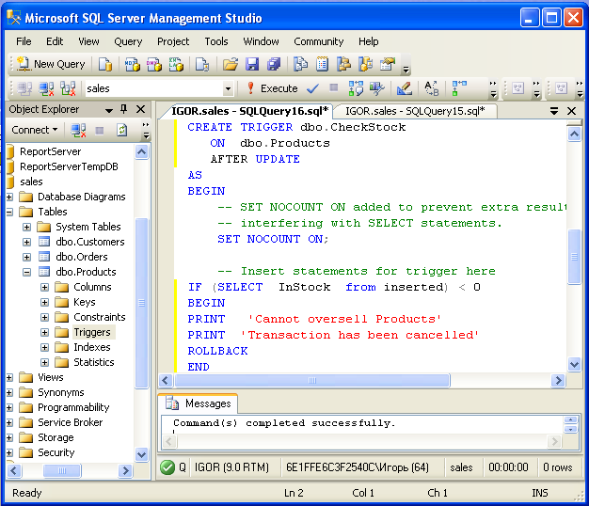The image size is (589, 506).
Task: Open the Registered Servers pane icon
Action: tap(300, 64)
